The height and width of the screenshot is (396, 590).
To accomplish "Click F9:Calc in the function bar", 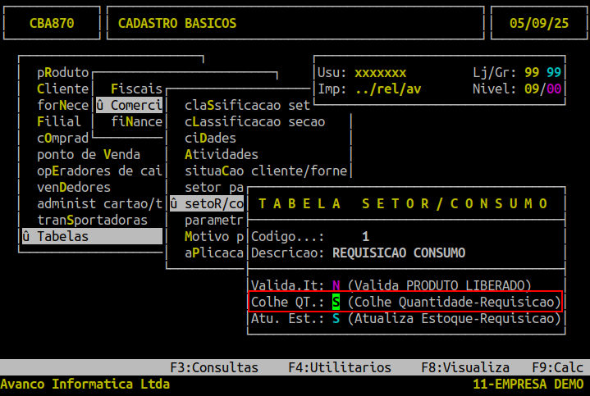I will coord(557,367).
